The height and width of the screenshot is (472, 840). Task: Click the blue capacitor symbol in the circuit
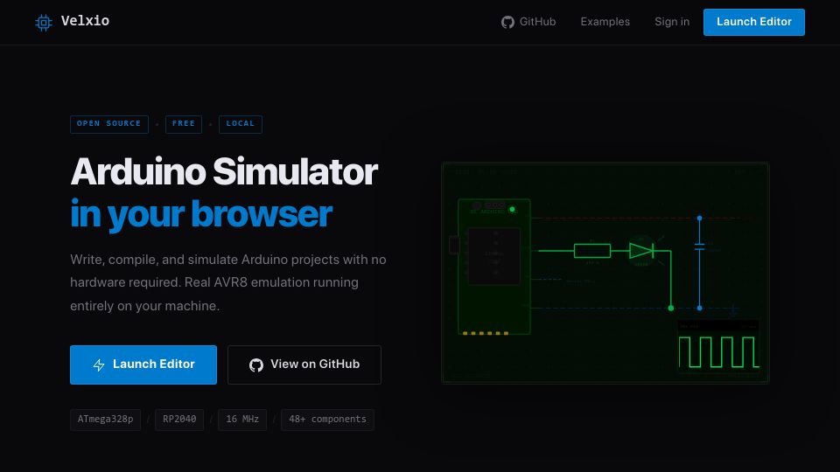click(x=699, y=246)
